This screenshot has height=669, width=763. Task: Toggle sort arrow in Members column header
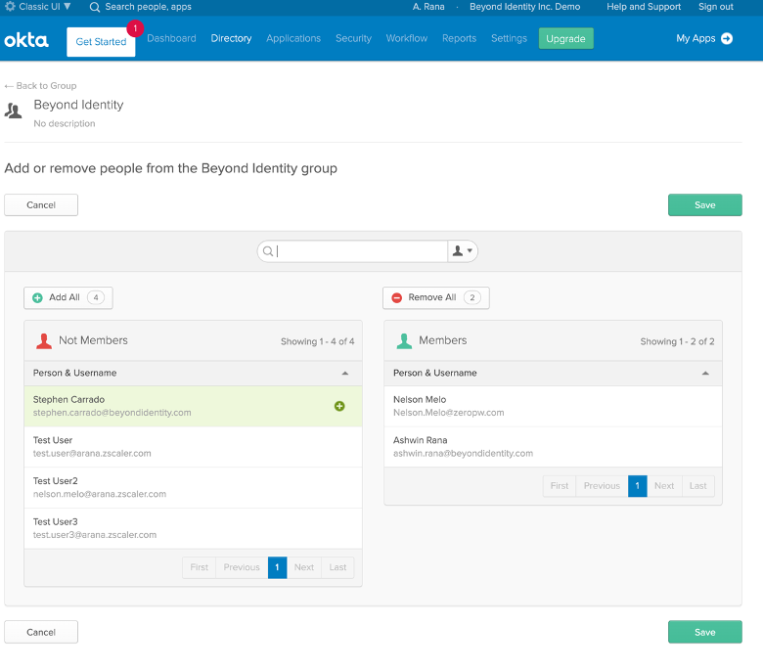pos(704,374)
